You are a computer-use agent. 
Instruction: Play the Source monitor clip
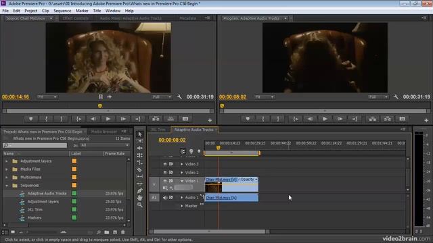[108, 119]
